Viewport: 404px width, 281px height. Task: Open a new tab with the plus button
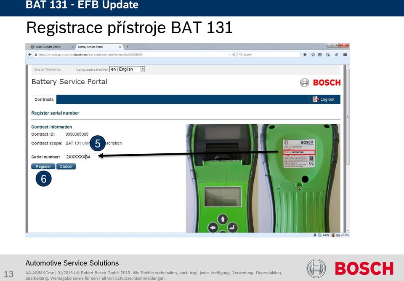[x=127, y=47]
